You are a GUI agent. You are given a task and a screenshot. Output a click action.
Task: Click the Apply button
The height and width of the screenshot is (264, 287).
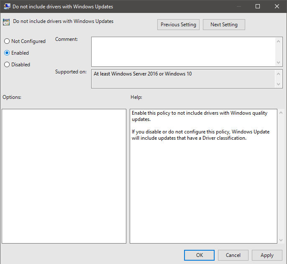[267, 255]
